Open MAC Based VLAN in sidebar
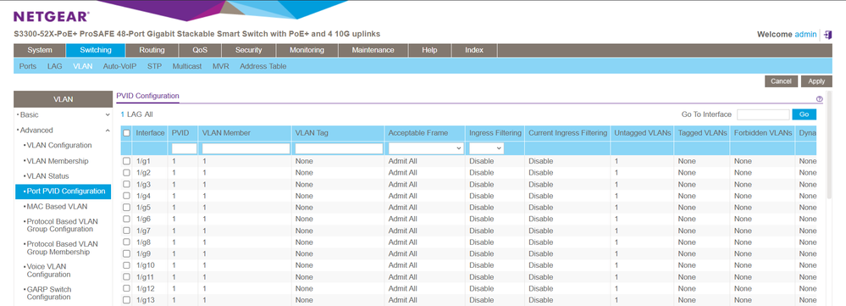The image size is (846, 306). [57, 207]
